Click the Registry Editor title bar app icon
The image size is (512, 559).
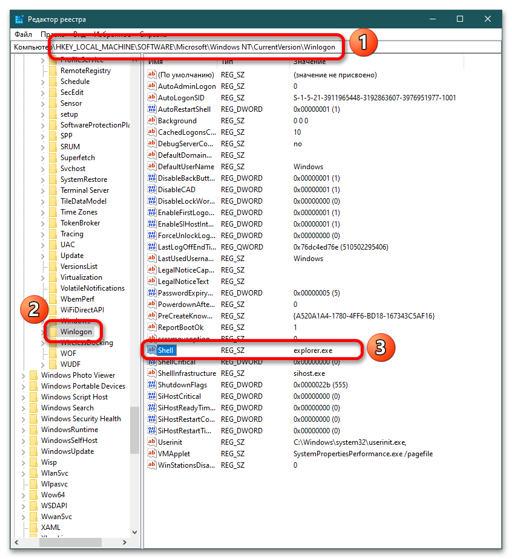click(19, 19)
